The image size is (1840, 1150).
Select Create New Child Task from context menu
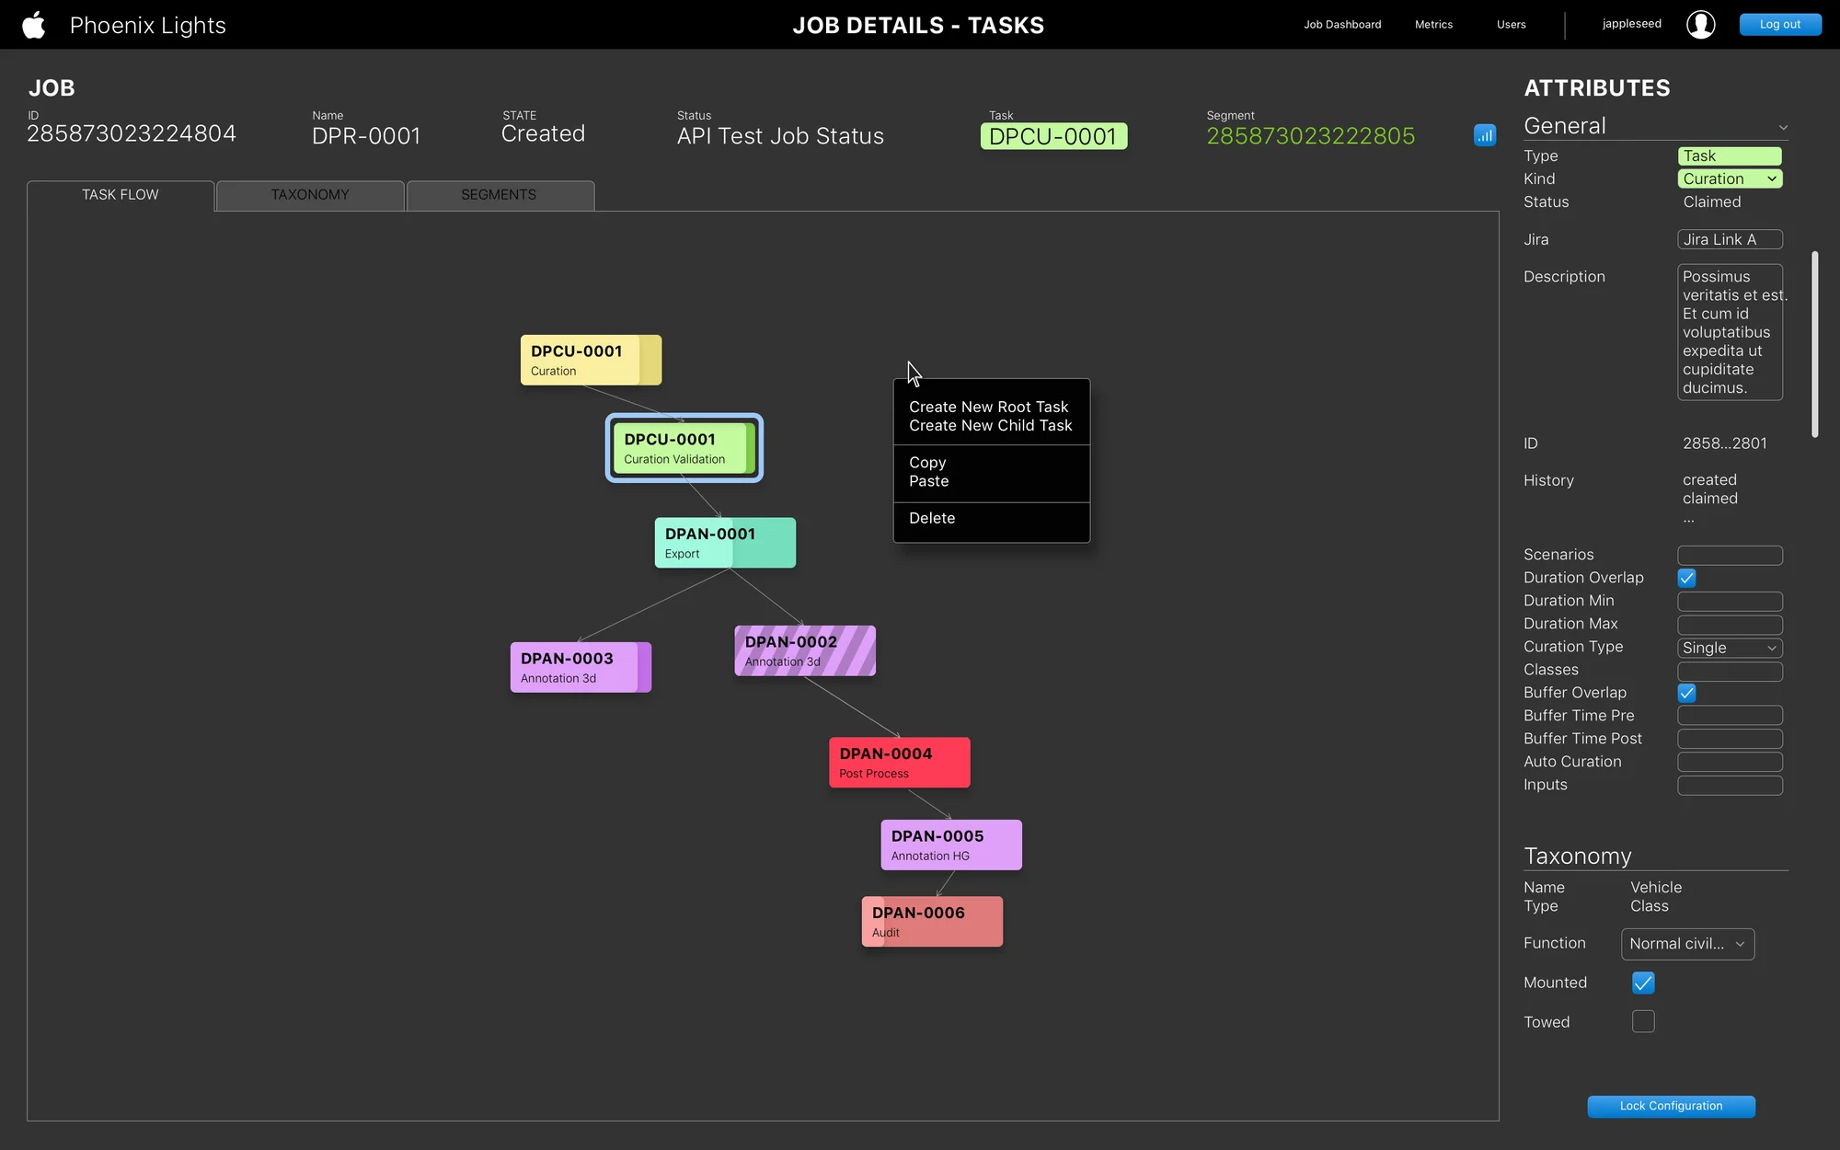[990, 425]
